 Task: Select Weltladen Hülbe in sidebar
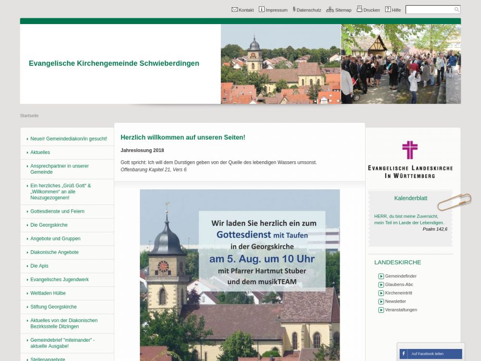pos(48,293)
